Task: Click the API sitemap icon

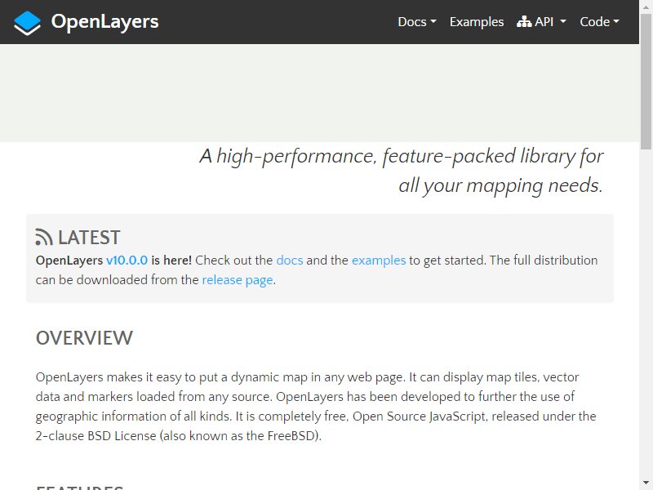Action: pos(524,22)
